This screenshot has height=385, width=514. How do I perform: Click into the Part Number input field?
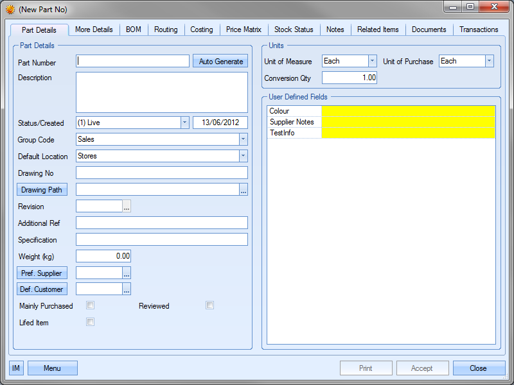(132, 62)
